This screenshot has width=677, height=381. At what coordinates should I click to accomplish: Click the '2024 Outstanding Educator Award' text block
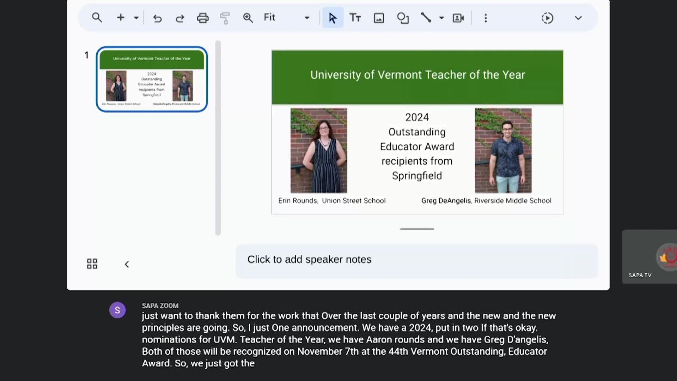(x=417, y=146)
